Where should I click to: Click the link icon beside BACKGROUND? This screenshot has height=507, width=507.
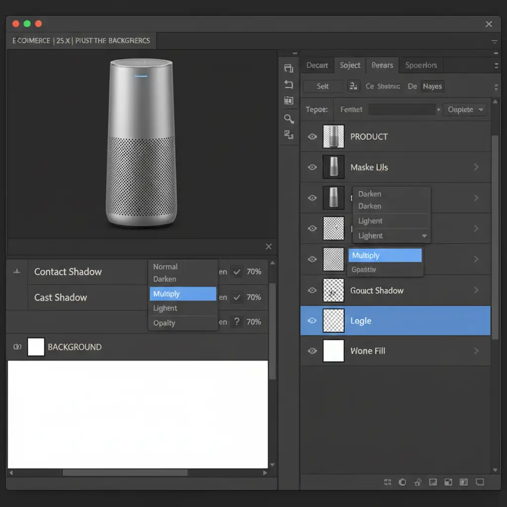pos(17,347)
